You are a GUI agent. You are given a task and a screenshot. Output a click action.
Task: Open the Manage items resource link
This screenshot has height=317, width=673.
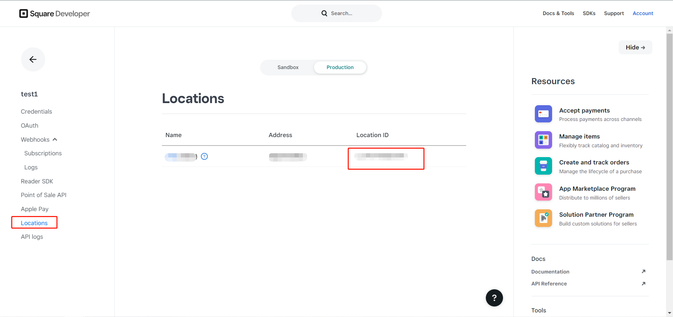[x=579, y=136]
